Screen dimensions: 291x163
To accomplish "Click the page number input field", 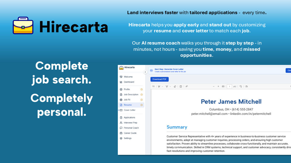I will 229,86.
